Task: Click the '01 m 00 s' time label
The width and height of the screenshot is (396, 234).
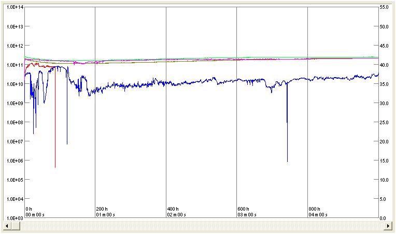Action: click(106, 215)
